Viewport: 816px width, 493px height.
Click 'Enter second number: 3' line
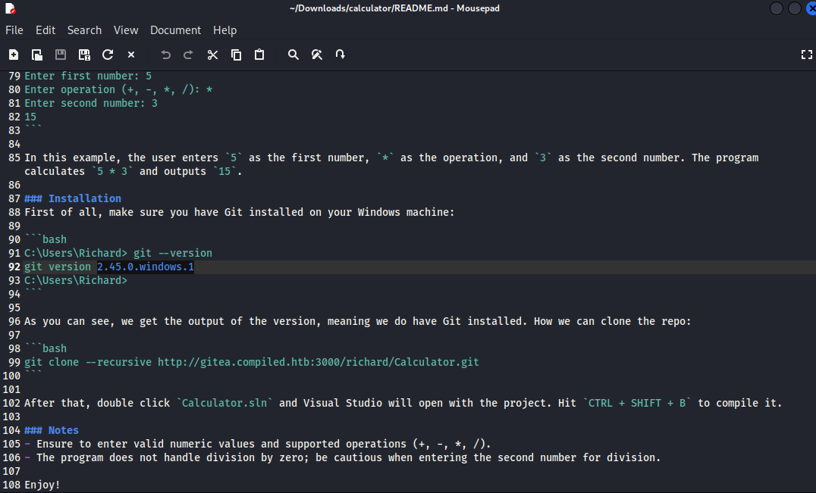pyautogui.click(x=91, y=103)
